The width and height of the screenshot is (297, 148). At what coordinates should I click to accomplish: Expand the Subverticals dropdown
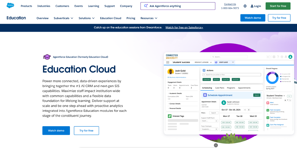point(63,18)
